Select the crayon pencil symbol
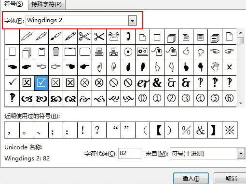Viewport: 246px width, 184px height. tap(70, 37)
